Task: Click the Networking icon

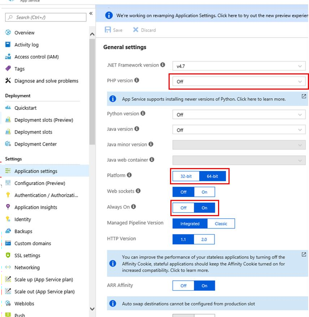Action: (x=8, y=267)
